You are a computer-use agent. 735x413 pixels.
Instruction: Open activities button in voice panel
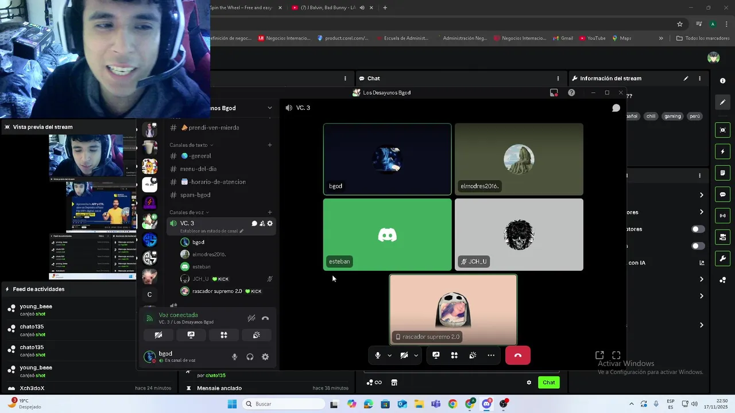[224, 335]
